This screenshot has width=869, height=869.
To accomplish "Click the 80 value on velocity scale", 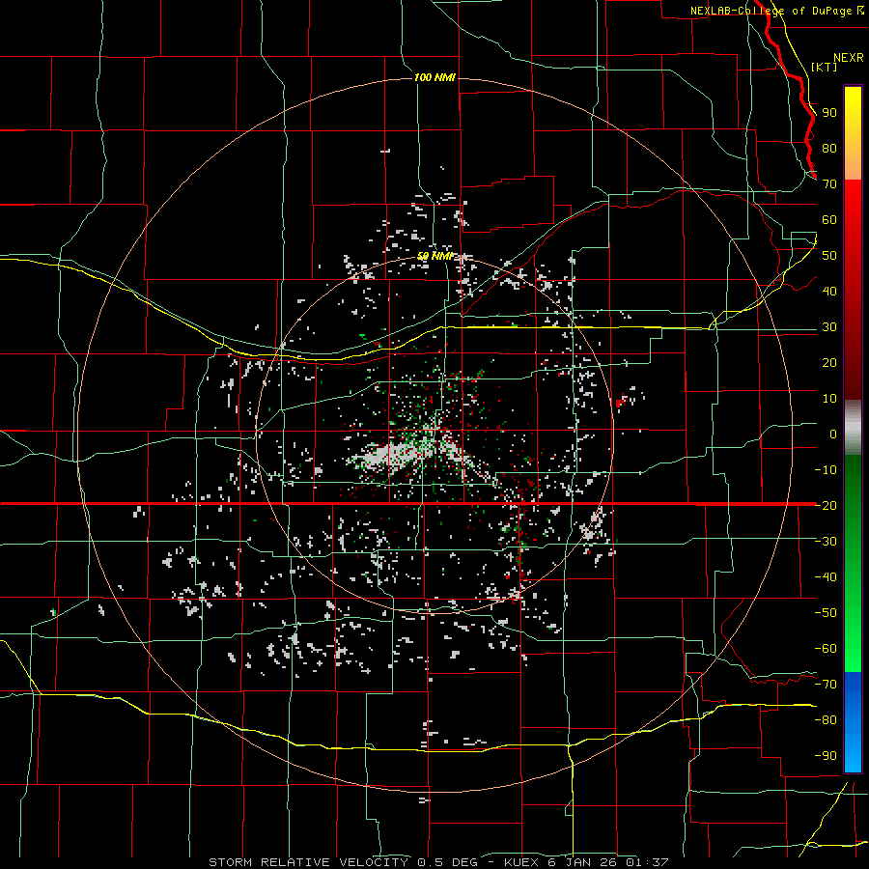I will click(x=829, y=149).
